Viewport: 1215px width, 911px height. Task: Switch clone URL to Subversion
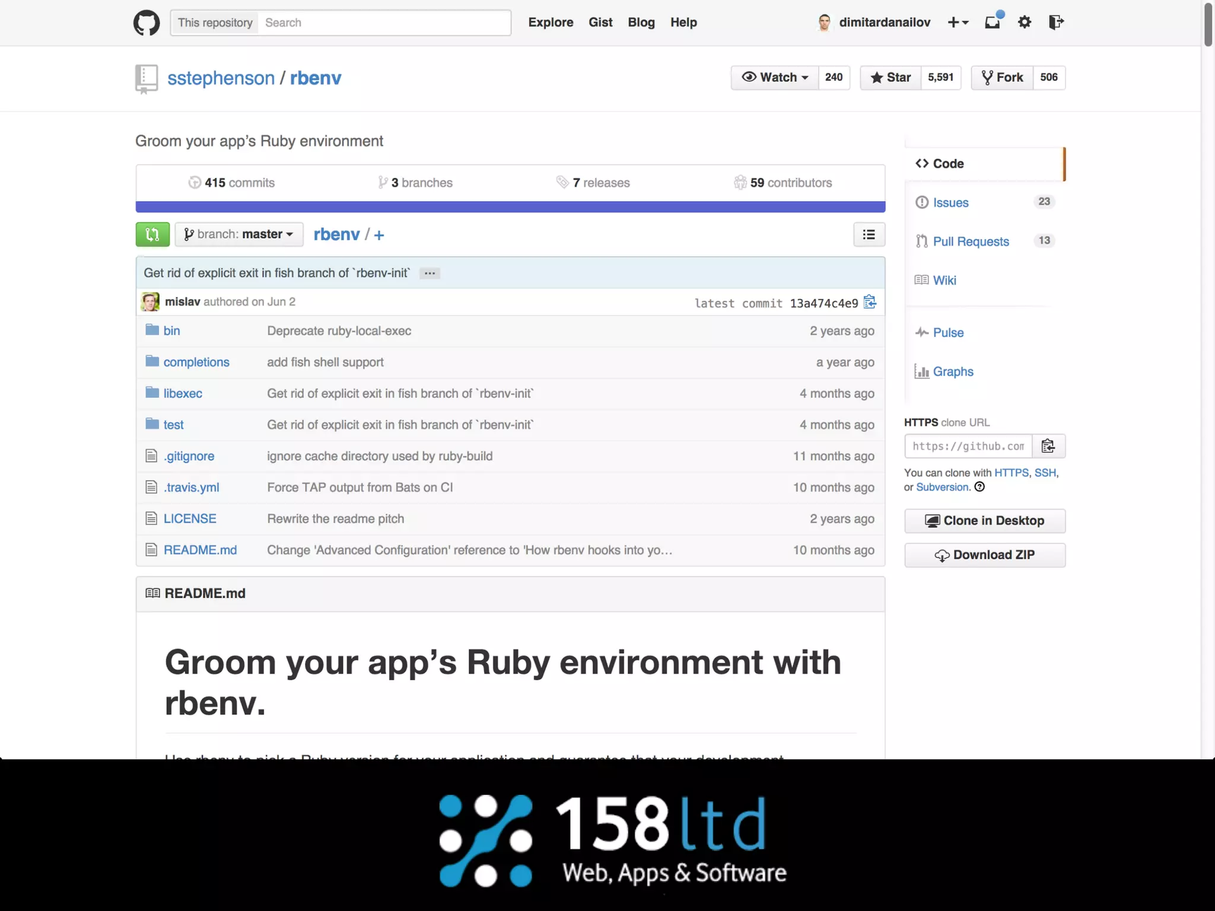tap(942, 487)
